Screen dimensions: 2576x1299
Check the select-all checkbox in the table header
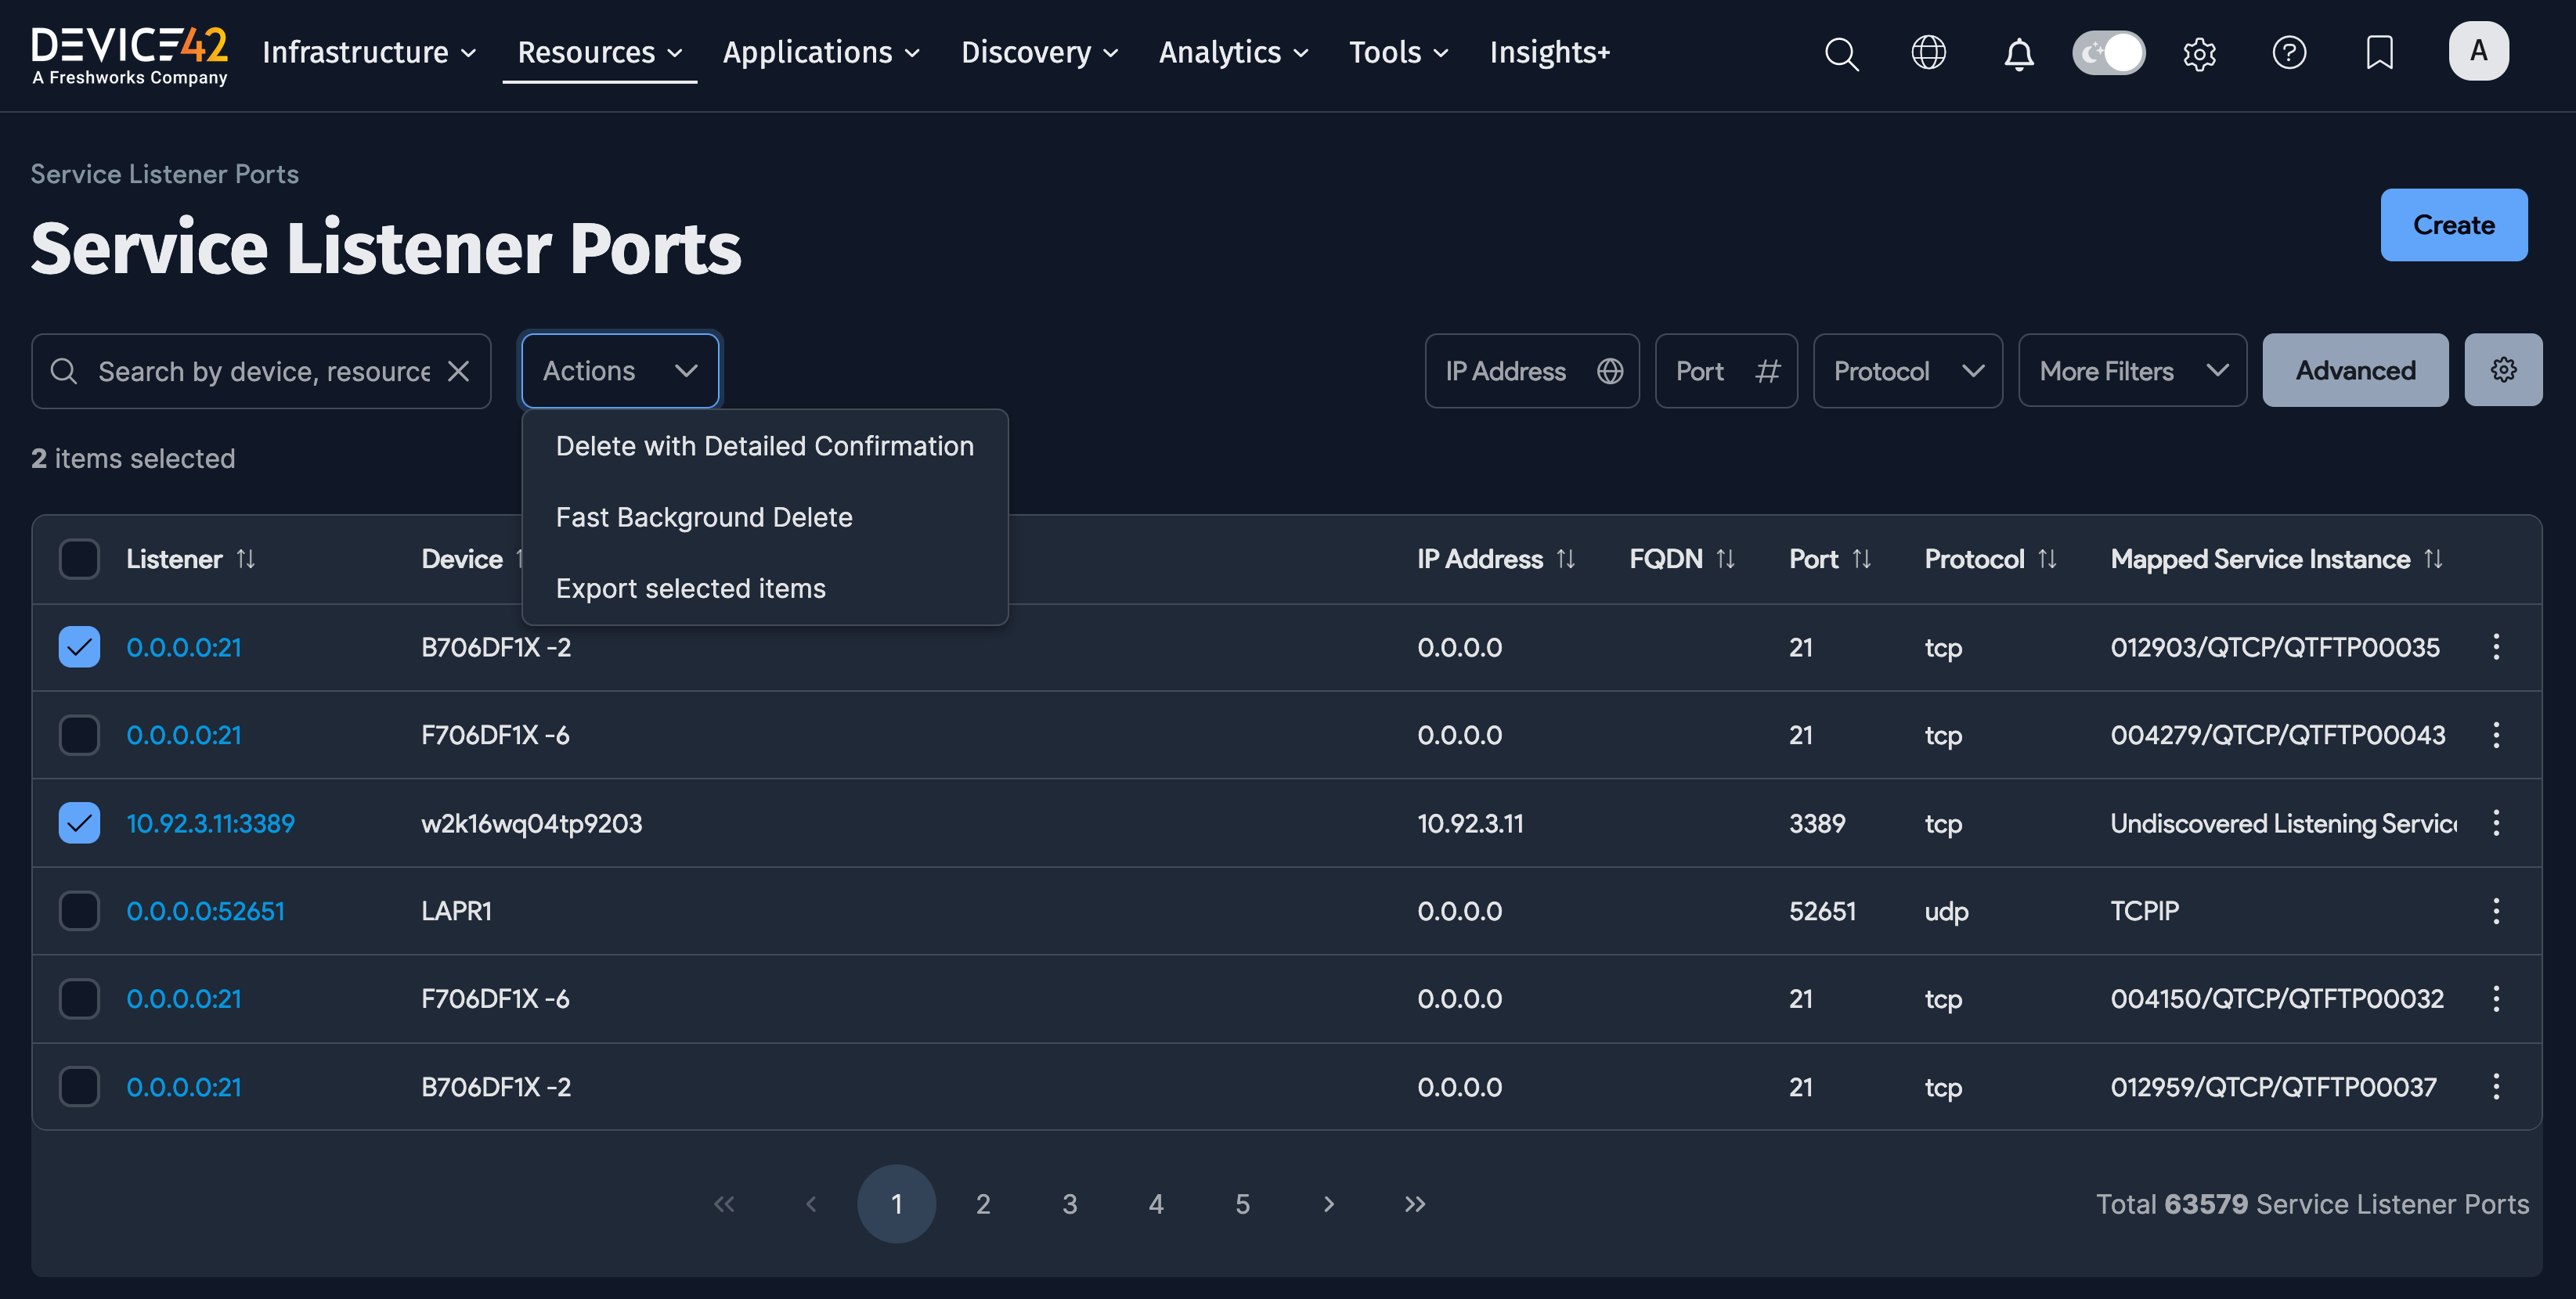tap(79, 559)
